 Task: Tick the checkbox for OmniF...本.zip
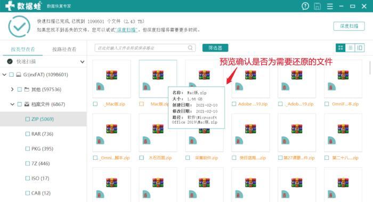(327, 104)
